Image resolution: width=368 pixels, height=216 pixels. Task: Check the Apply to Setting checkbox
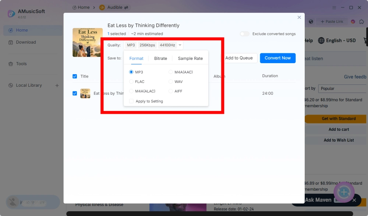pyautogui.click(x=131, y=101)
